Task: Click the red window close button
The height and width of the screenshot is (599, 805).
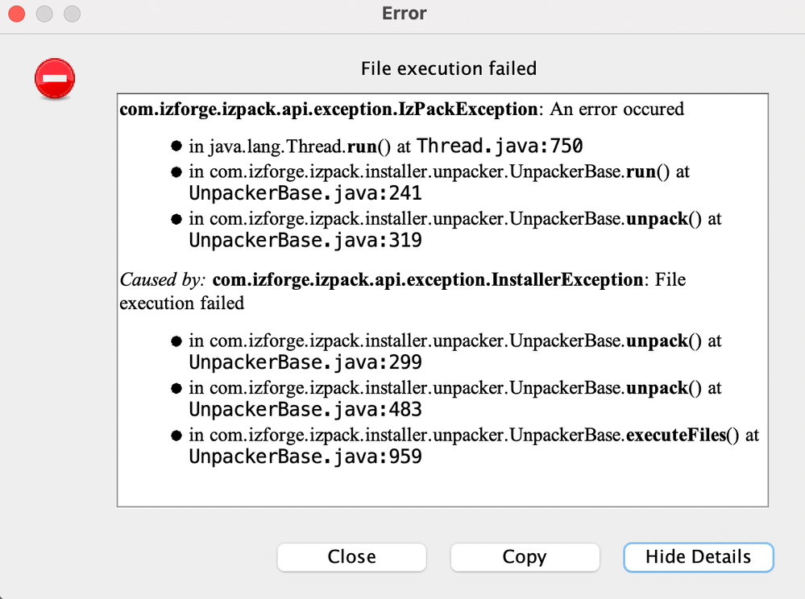Action: [16, 14]
